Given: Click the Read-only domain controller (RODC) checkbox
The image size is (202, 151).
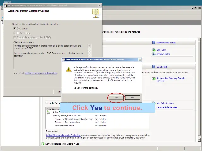Looking at the screenshot, I should [15, 37].
